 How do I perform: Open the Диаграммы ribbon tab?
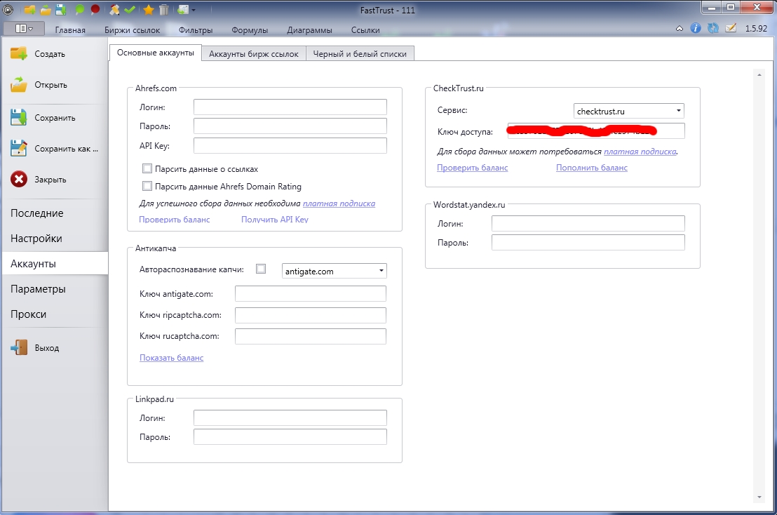tap(310, 29)
